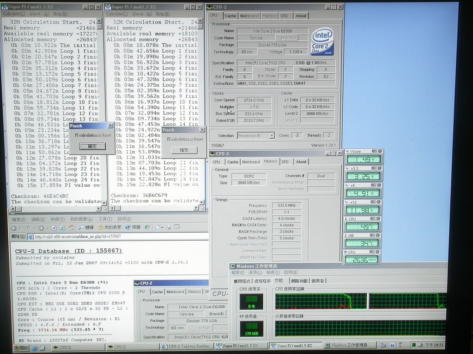Click the Checksum 46E4C4BC line in Super PI
The height and width of the screenshot is (354, 473).
pos(40,196)
